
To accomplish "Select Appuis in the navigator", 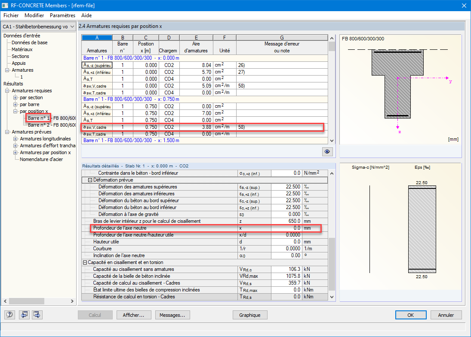I will [x=18, y=63].
